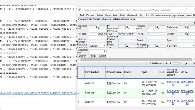
Task: Open row 3 purchase request 1CNS-K70470 link
Action: (173, 102)
